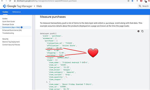Click the Search input field

[144, 6]
